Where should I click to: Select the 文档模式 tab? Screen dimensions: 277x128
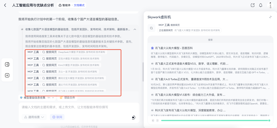point(79,5)
